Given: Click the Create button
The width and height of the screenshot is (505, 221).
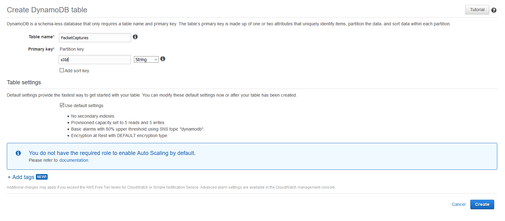Looking at the screenshot, I should tap(482, 204).
